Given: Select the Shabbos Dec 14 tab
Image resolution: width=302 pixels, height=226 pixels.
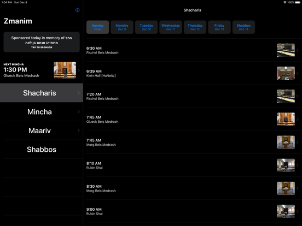Looking at the screenshot, I should (243, 27).
